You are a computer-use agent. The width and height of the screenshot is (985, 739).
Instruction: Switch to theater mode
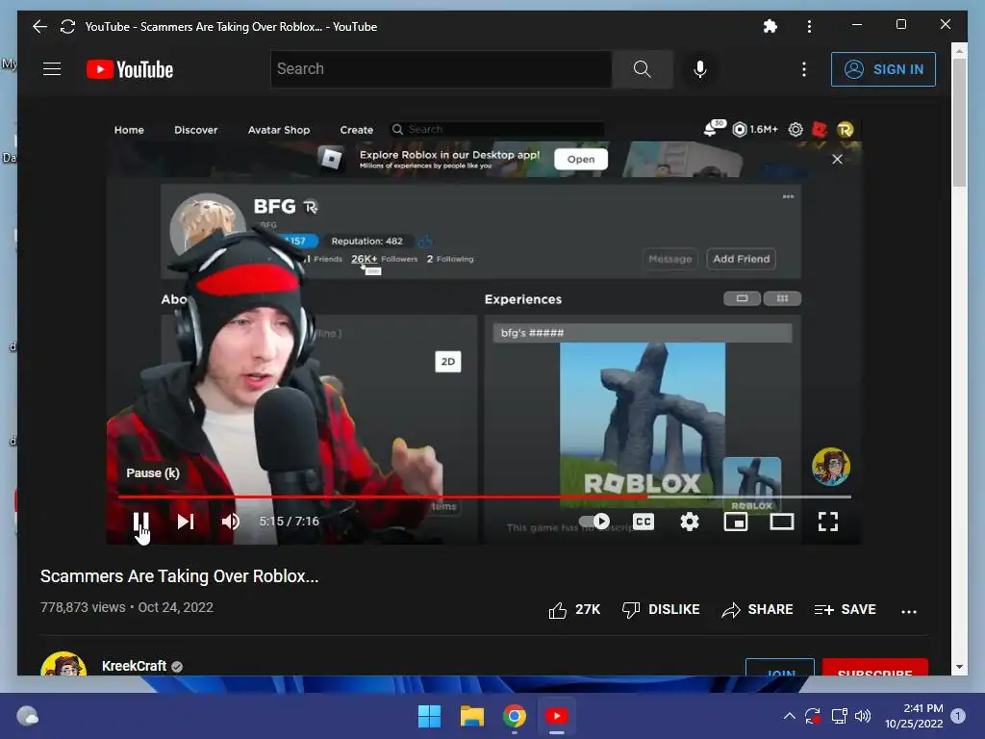tap(782, 522)
